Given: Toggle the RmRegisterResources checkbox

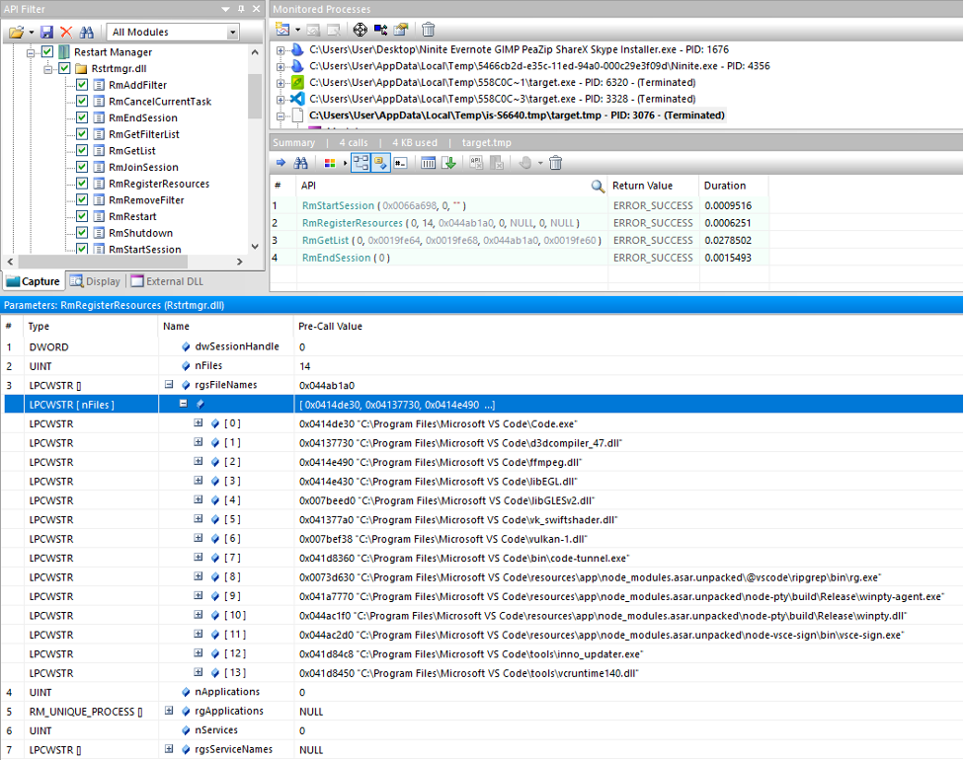Looking at the screenshot, I should point(82,184).
